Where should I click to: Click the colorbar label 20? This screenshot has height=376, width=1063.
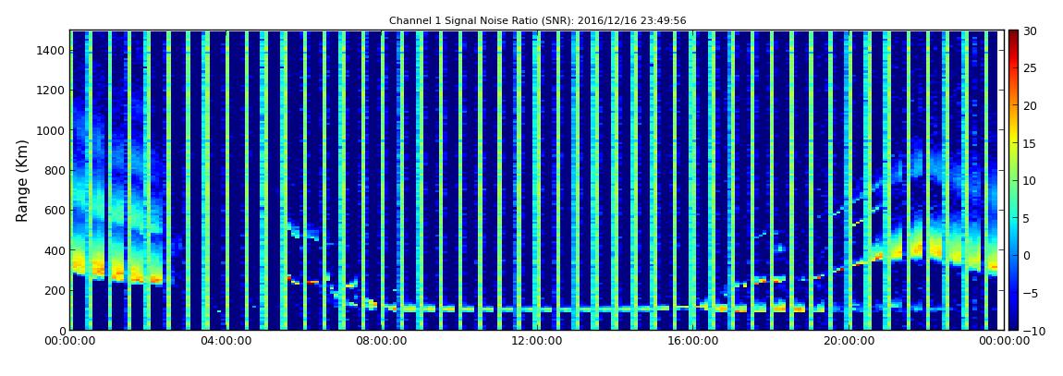point(1030,105)
